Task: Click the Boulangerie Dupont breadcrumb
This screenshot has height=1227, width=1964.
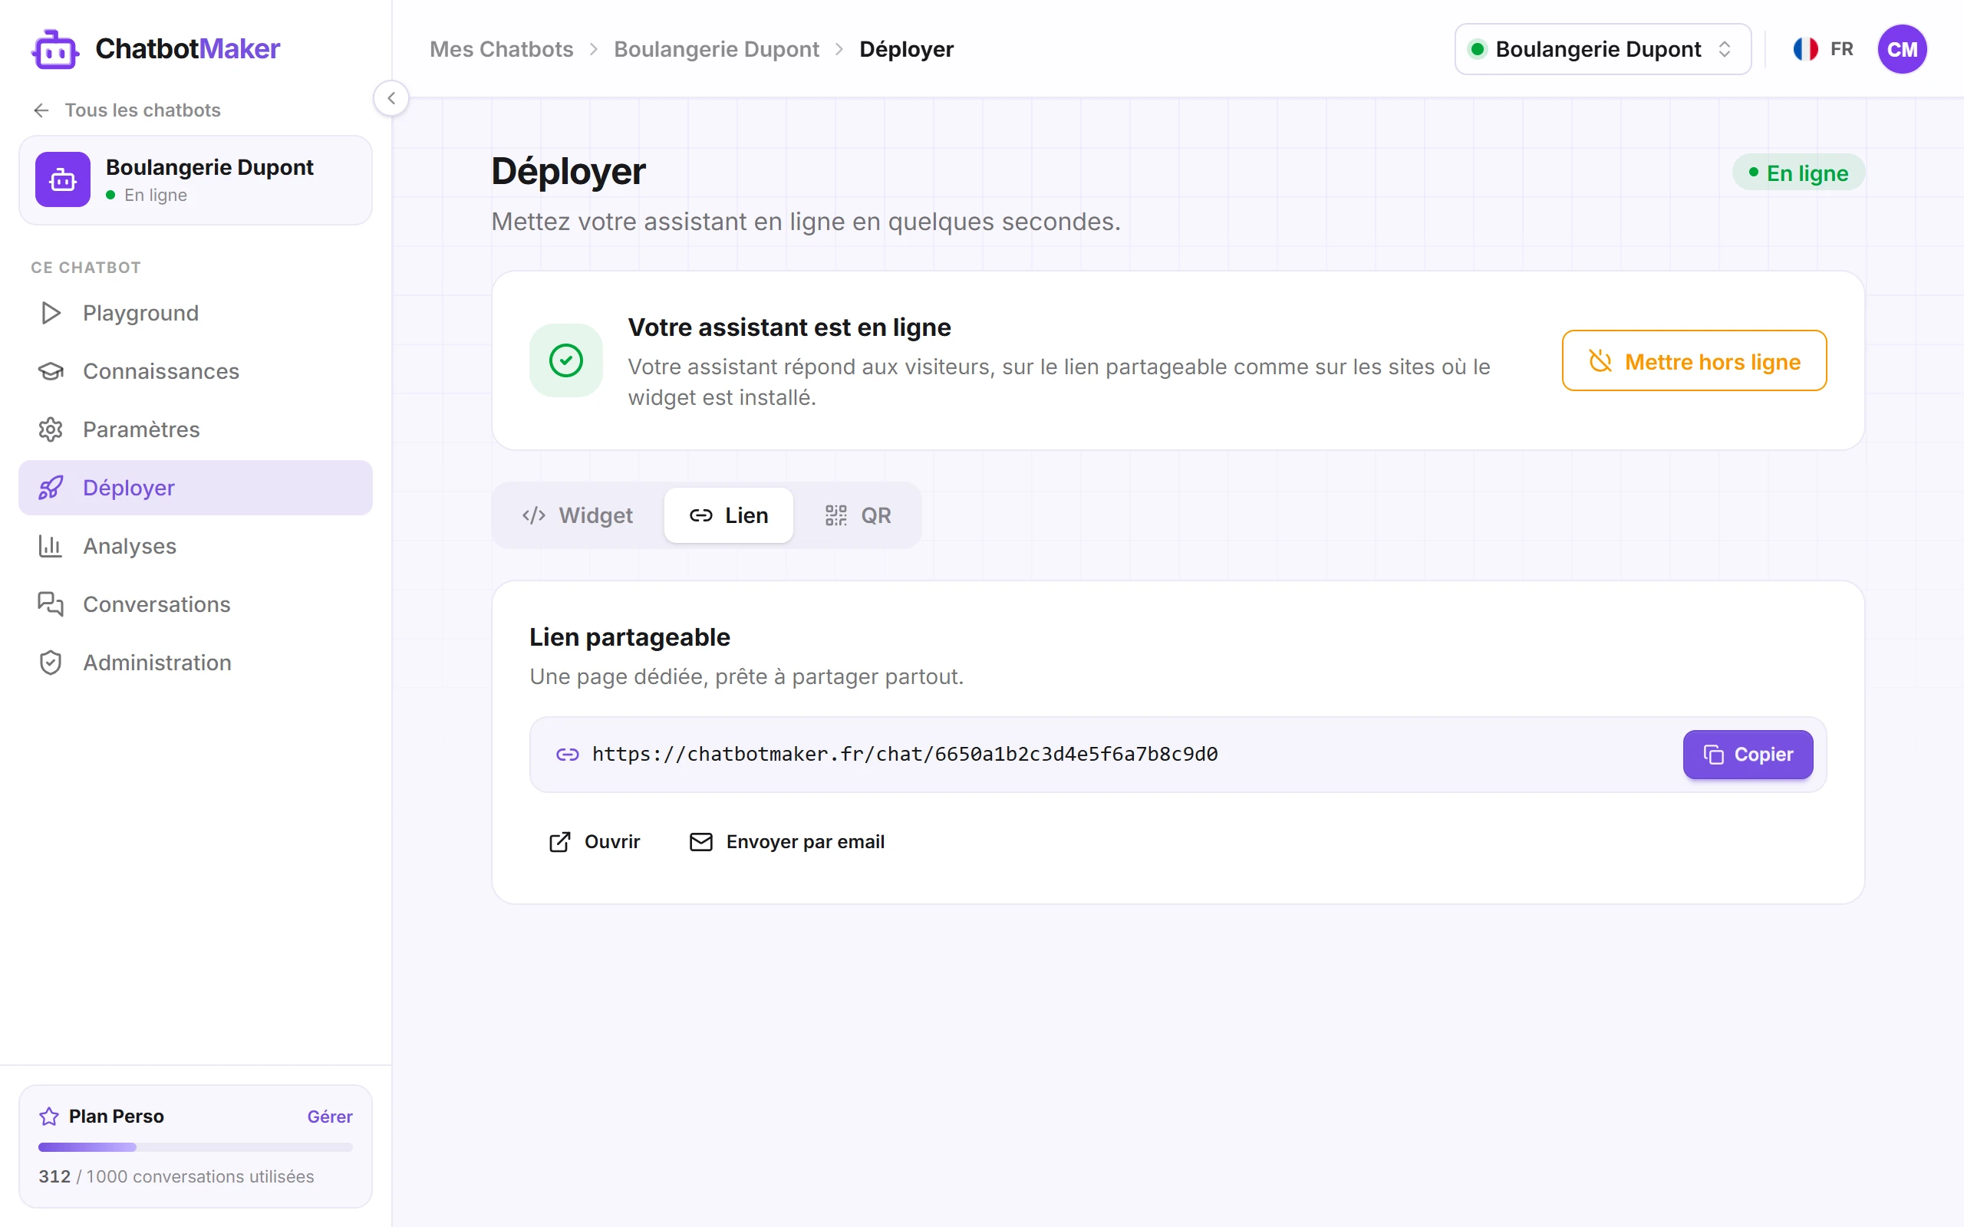Action: coord(717,50)
